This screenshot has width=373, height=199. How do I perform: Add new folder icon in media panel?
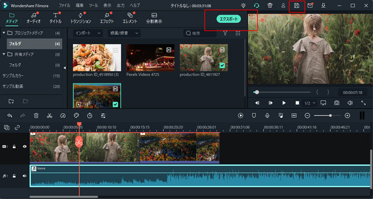[x=11, y=102]
